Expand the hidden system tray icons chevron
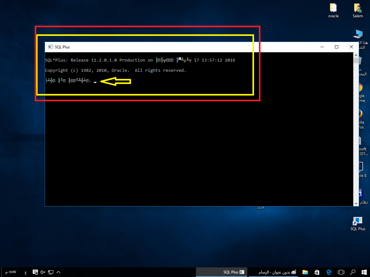The image size is (370, 277). pyautogui.click(x=58, y=272)
